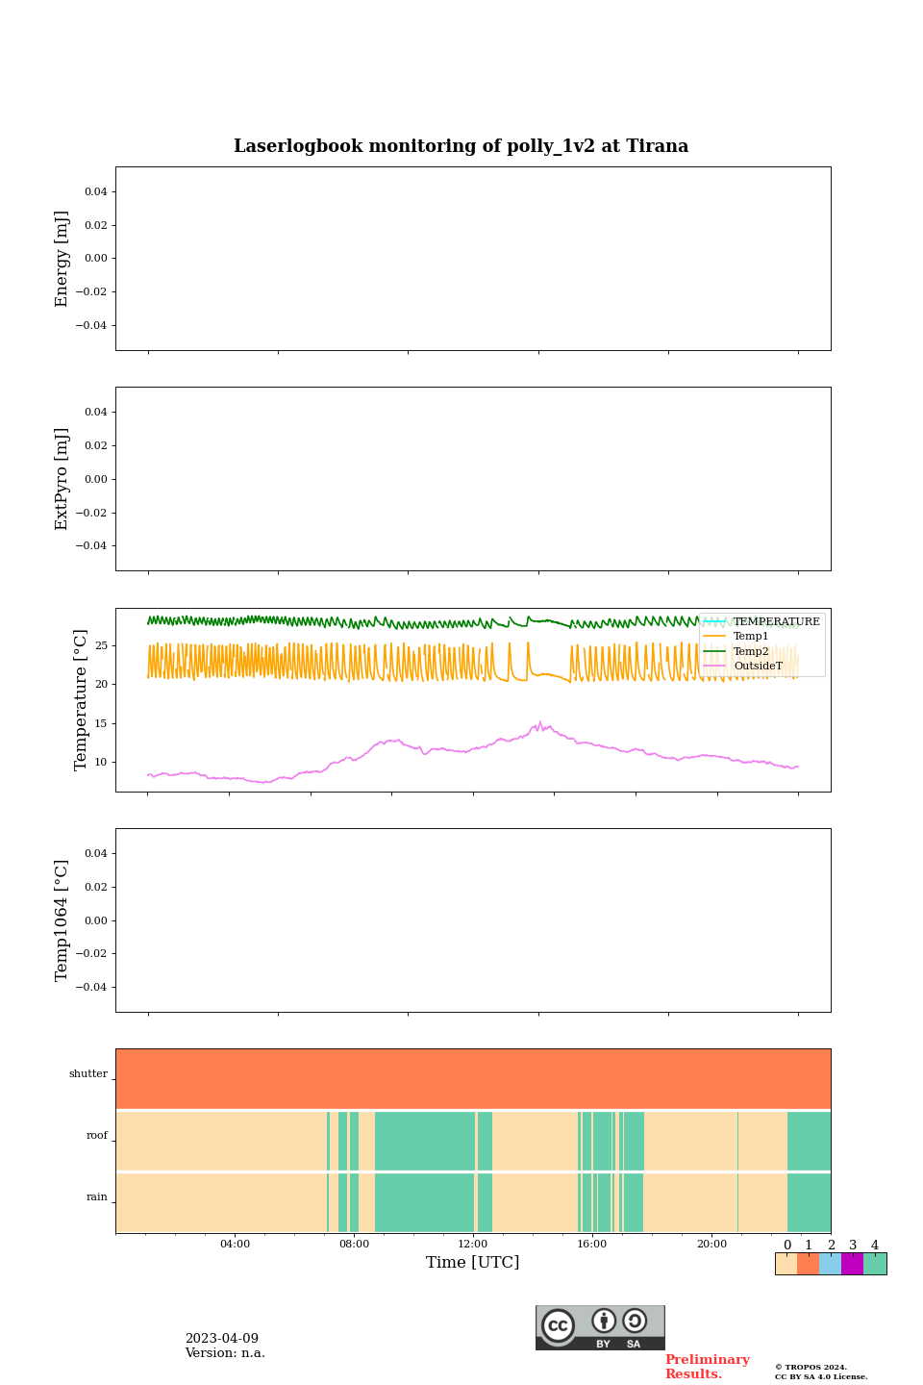Click the TEMPERATURE legend entry
Image resolution: width=923 pixels, height=1385 pixels.
(x=762, y=621)
